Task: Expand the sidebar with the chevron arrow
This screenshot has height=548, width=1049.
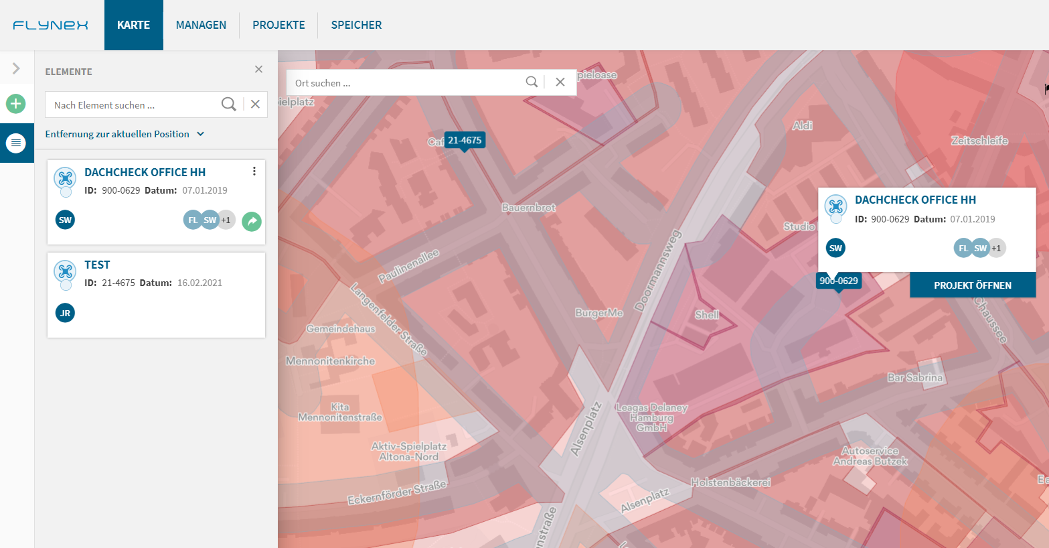Action: pyautogui.click(x=16, y=68)
